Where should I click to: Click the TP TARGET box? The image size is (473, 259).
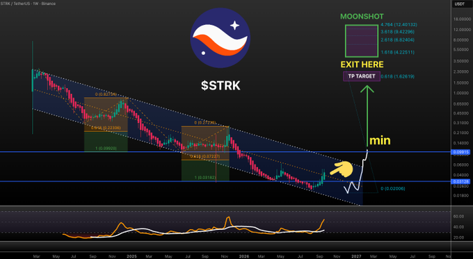point(362,76)
